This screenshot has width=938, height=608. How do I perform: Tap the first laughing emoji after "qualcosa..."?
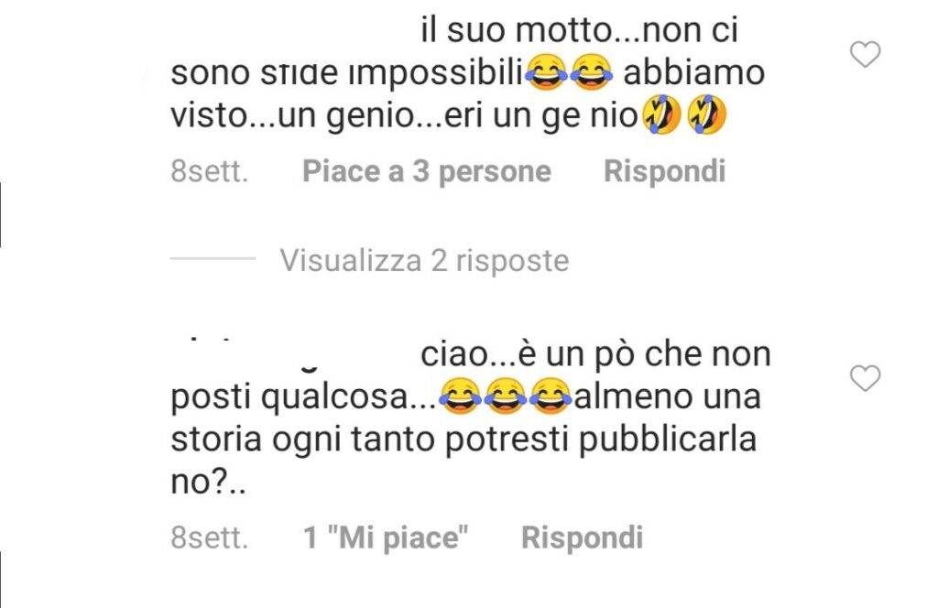[460, 396]
